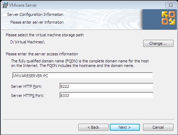178x135 pixels.
Task: Click the installer icon in the title bar
Action: [x=5, y=5]
